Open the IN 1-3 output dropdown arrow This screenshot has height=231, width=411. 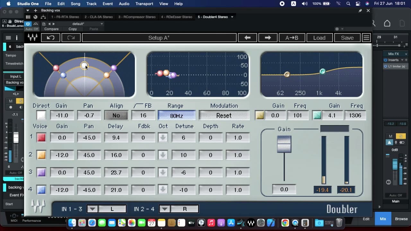[x=92, y=209]
